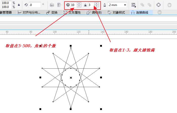Open the 调和(B) docker tab

tap(94, 13)
